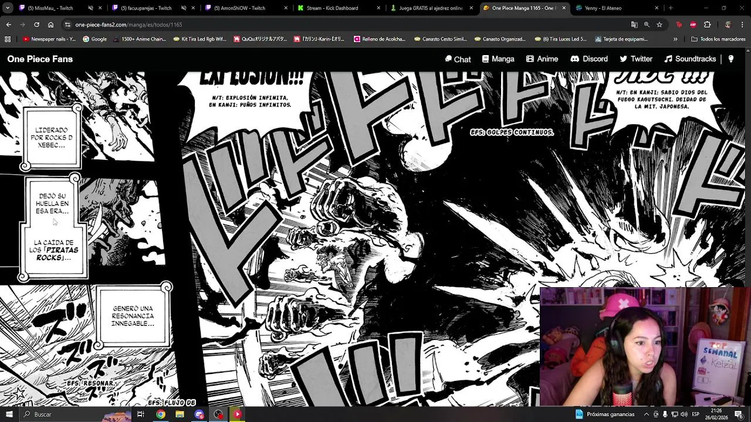Image resolution: width=751 pixels, height=422 pixels.
Task: Go to the Anime section
Action: (x=542, y=59)
